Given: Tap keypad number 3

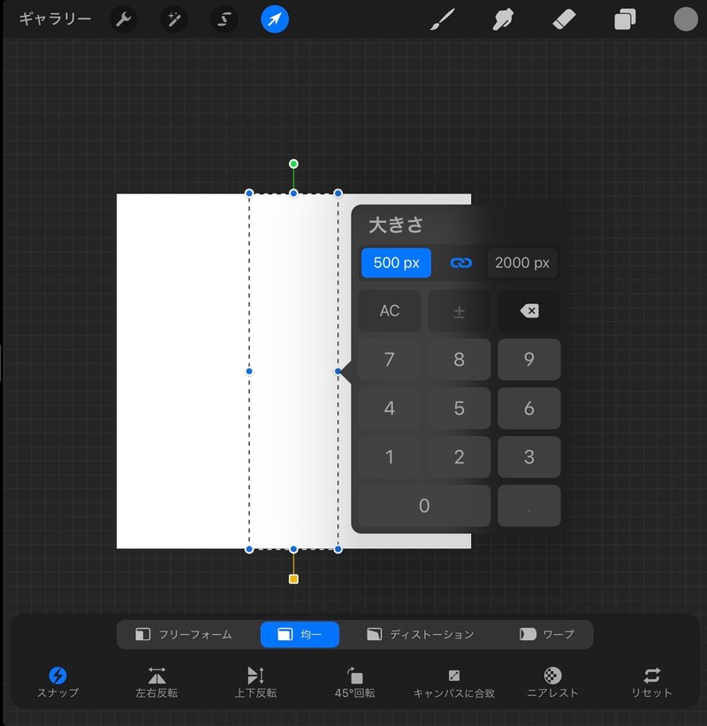Looking at the screenshot, I should click(x=529, y=457).
